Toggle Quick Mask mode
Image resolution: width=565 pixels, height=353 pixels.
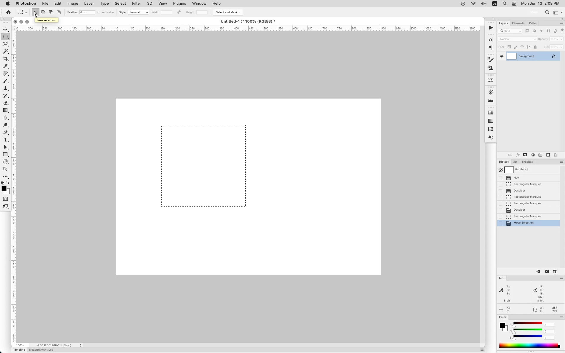click(x=6, y=199)
